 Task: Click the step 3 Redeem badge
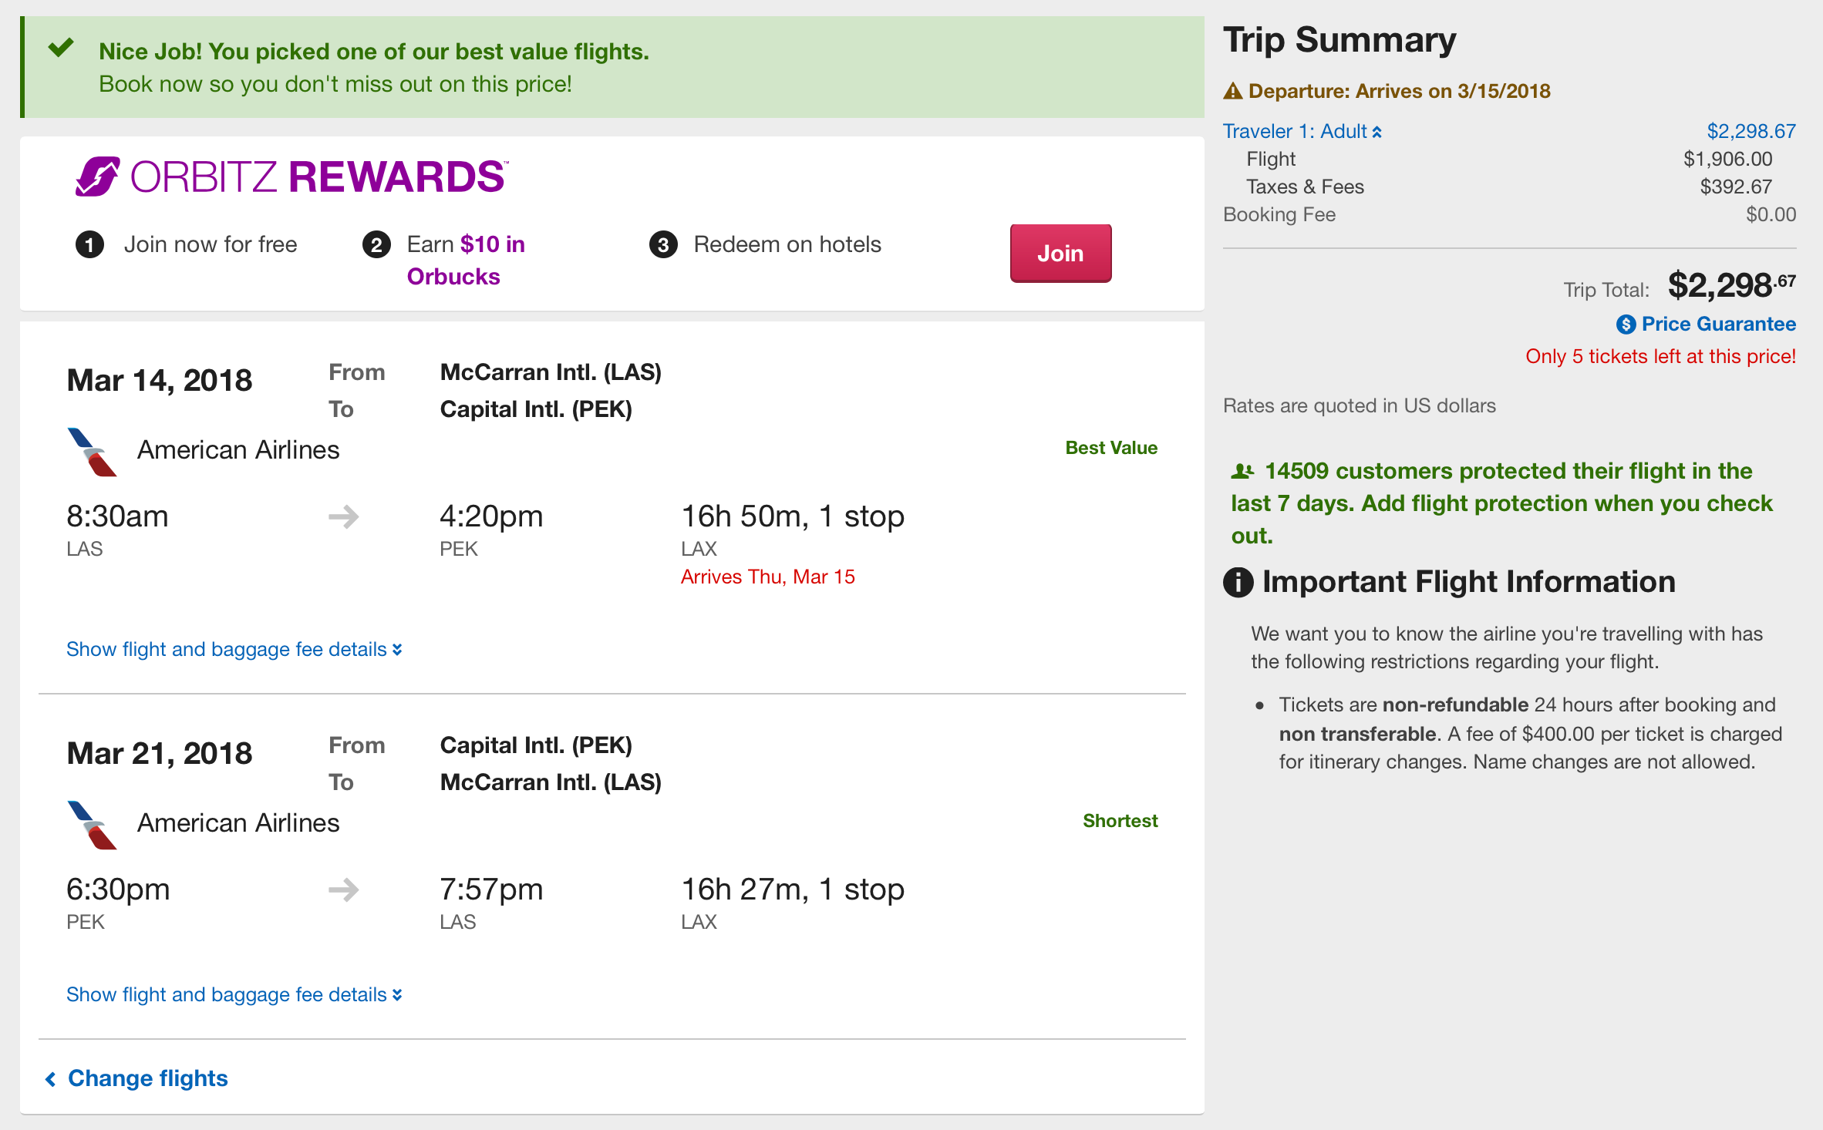click(662, 245)
